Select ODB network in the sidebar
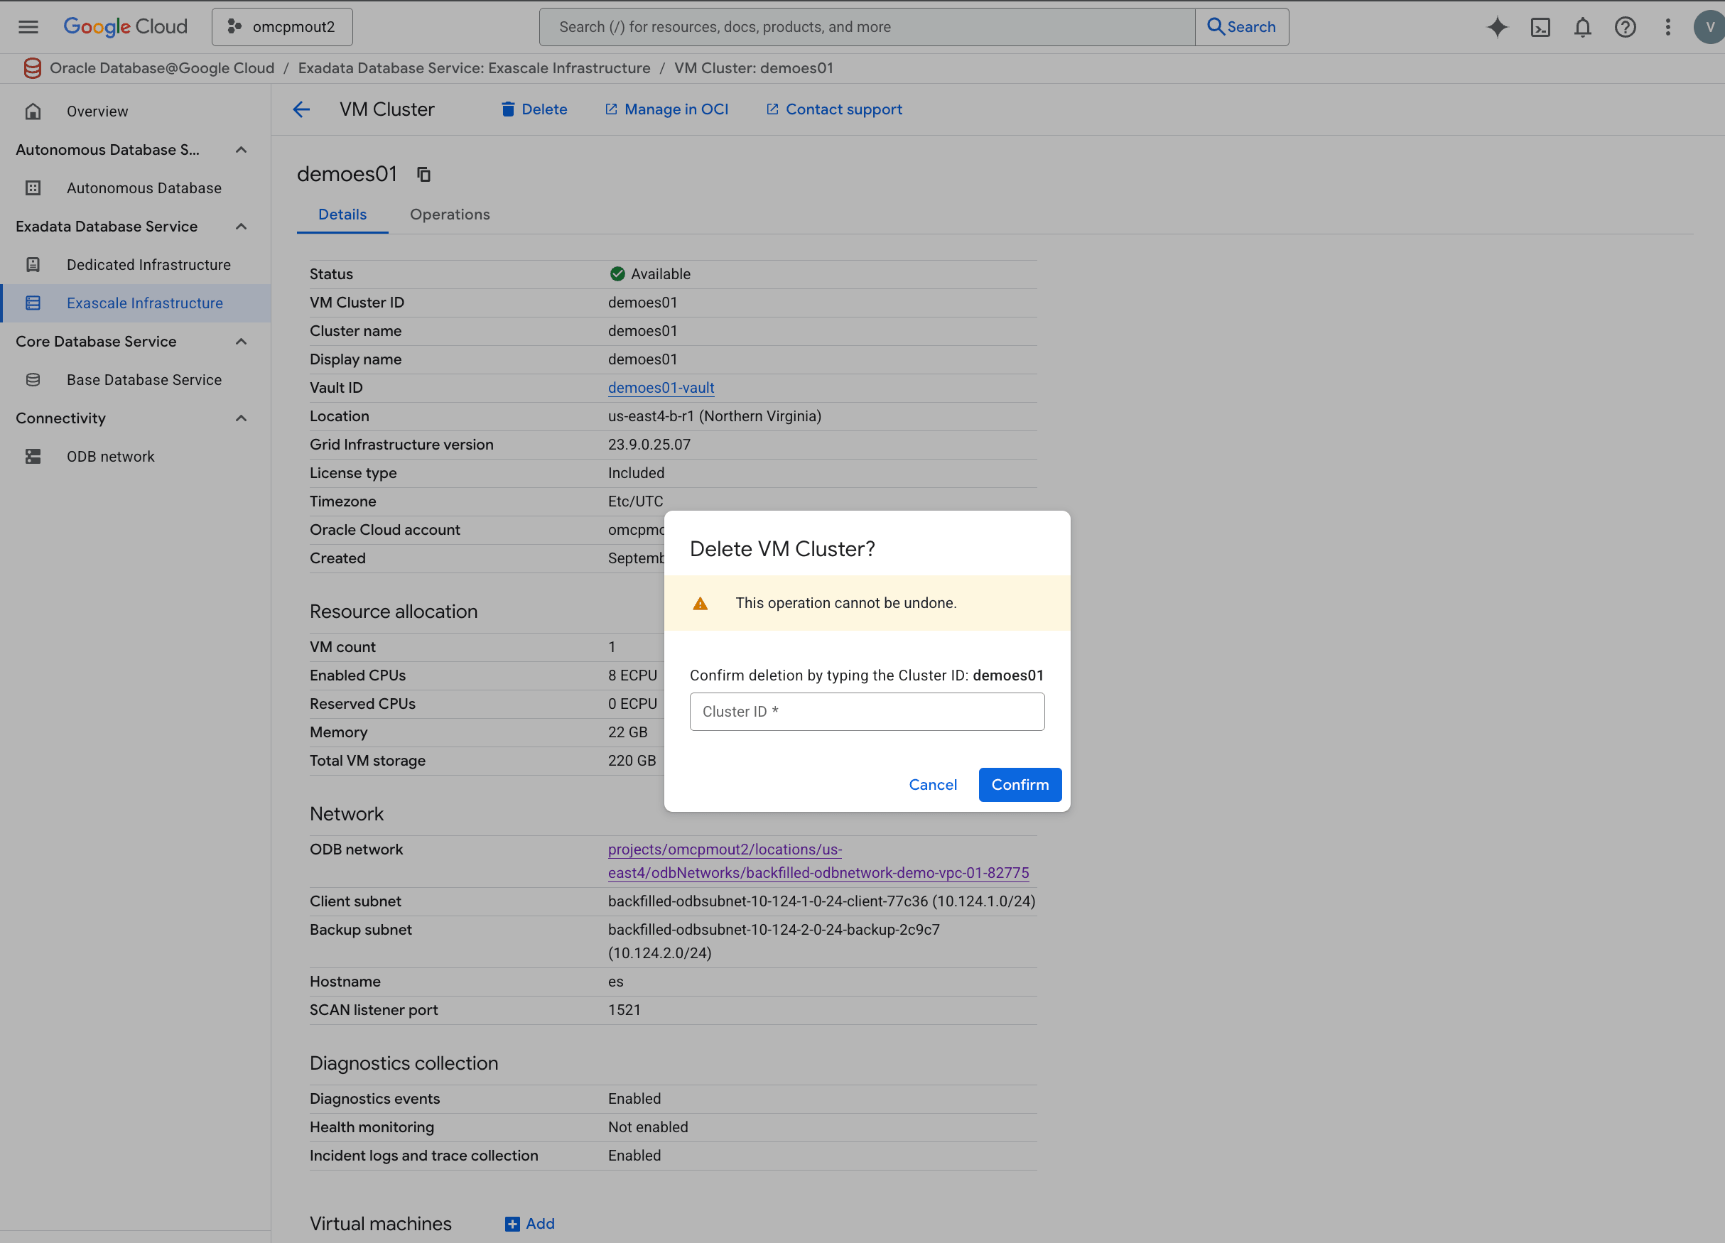This screenshot has height=1243, width=1725. pos(110,456)
